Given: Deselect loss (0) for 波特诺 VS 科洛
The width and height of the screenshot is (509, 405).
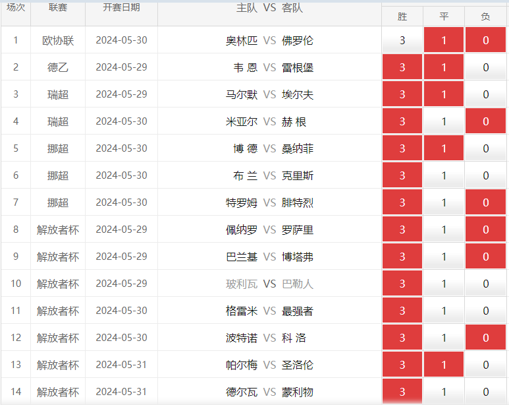Looking at the screenshot, I should [486, 337].
